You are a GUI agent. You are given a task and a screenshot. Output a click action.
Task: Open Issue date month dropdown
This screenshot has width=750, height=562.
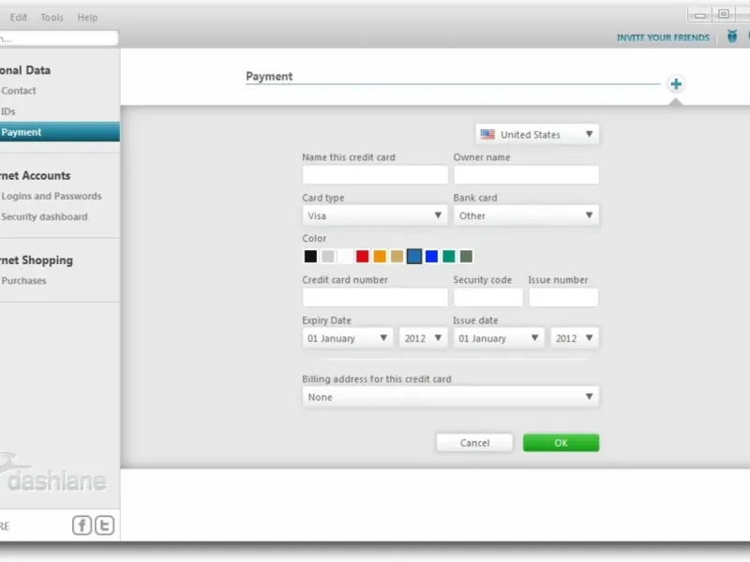[499, 338]
